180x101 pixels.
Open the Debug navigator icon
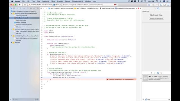tap(31, 8)
